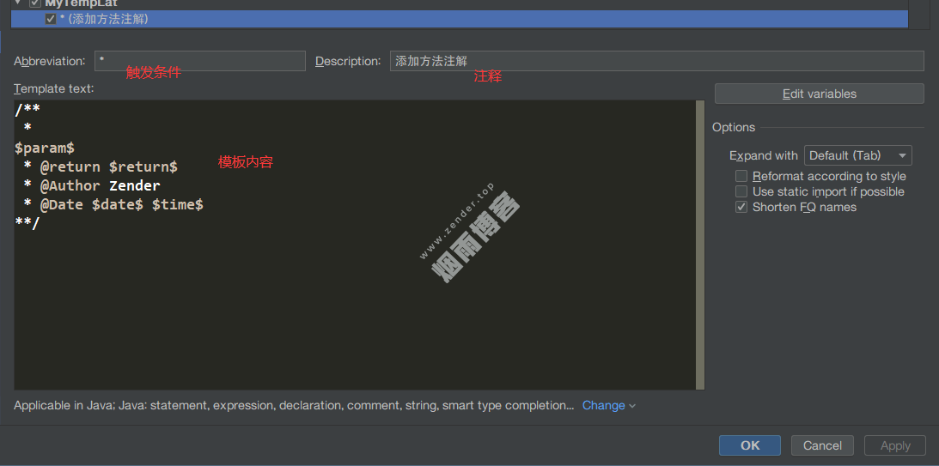Disable the Shorten FQ names option
Image resolution: width=939 pixels, height=466 pixels.
[741, 207]
